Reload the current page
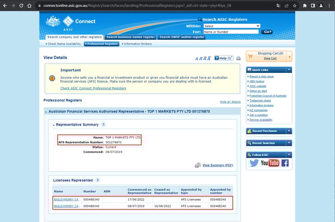The image size is (335, 222). click(x=21, y=5)
